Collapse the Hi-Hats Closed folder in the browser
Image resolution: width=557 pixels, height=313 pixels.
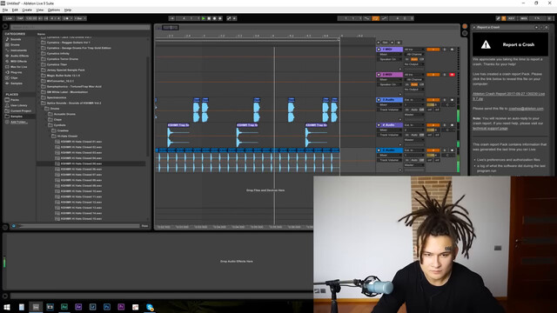click(x=50, y=137)
